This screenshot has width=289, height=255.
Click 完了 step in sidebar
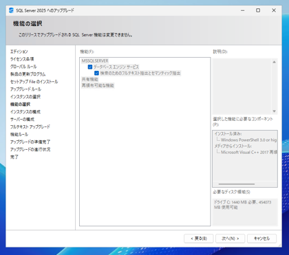point(14,157)
